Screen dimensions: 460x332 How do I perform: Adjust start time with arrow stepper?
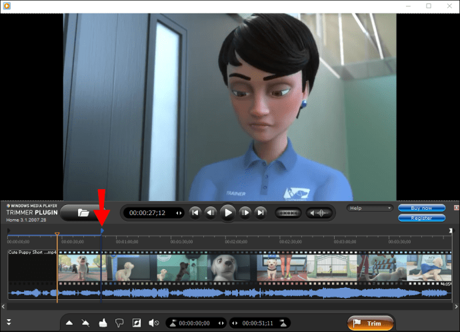click(x=221, y=323)
